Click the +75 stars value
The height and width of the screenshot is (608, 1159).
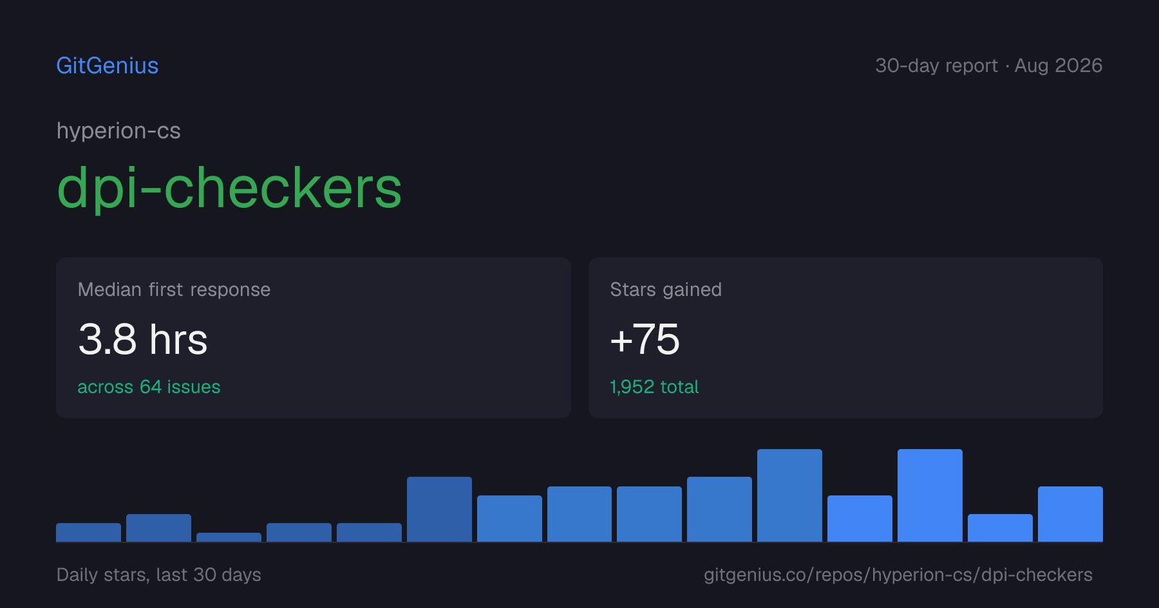coord(645,339)
